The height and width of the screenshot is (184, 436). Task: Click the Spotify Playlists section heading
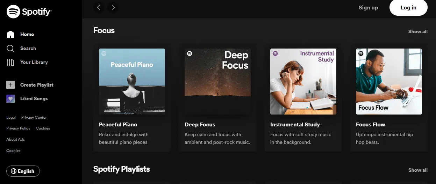122,169
